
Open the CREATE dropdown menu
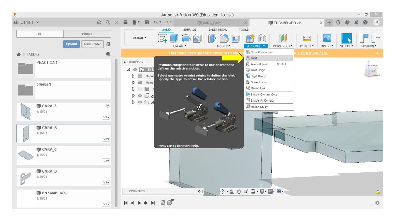coord(180,46)
